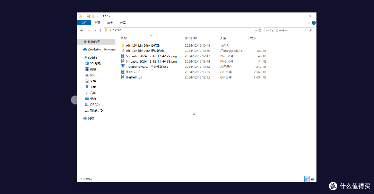Expand the ribbon with the chevron
The image size is (374, 194).
tap(308, 23)
